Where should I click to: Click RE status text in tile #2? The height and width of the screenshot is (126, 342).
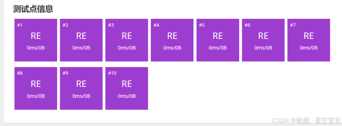(x=81, y=36)
